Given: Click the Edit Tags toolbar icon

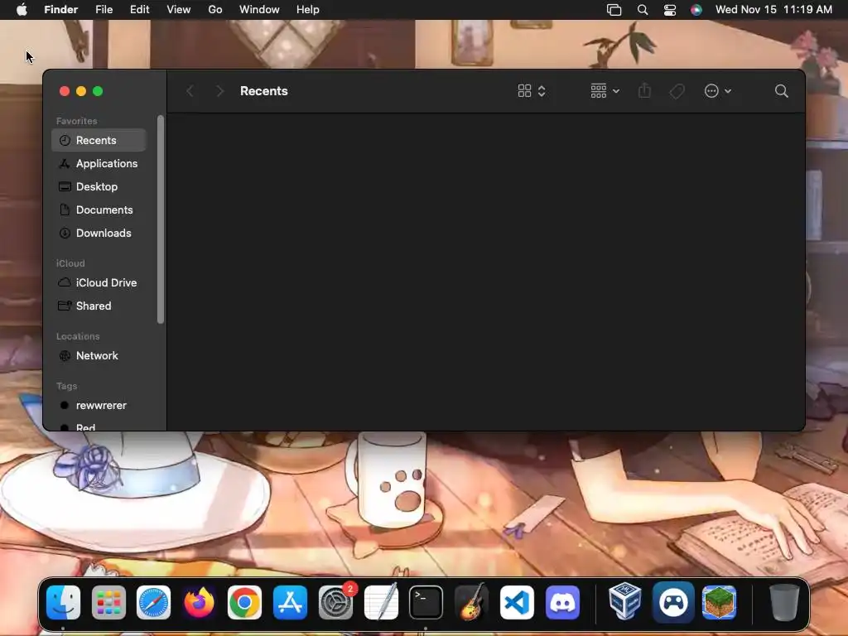Looking at the screenshot, I should coord(677,91).
